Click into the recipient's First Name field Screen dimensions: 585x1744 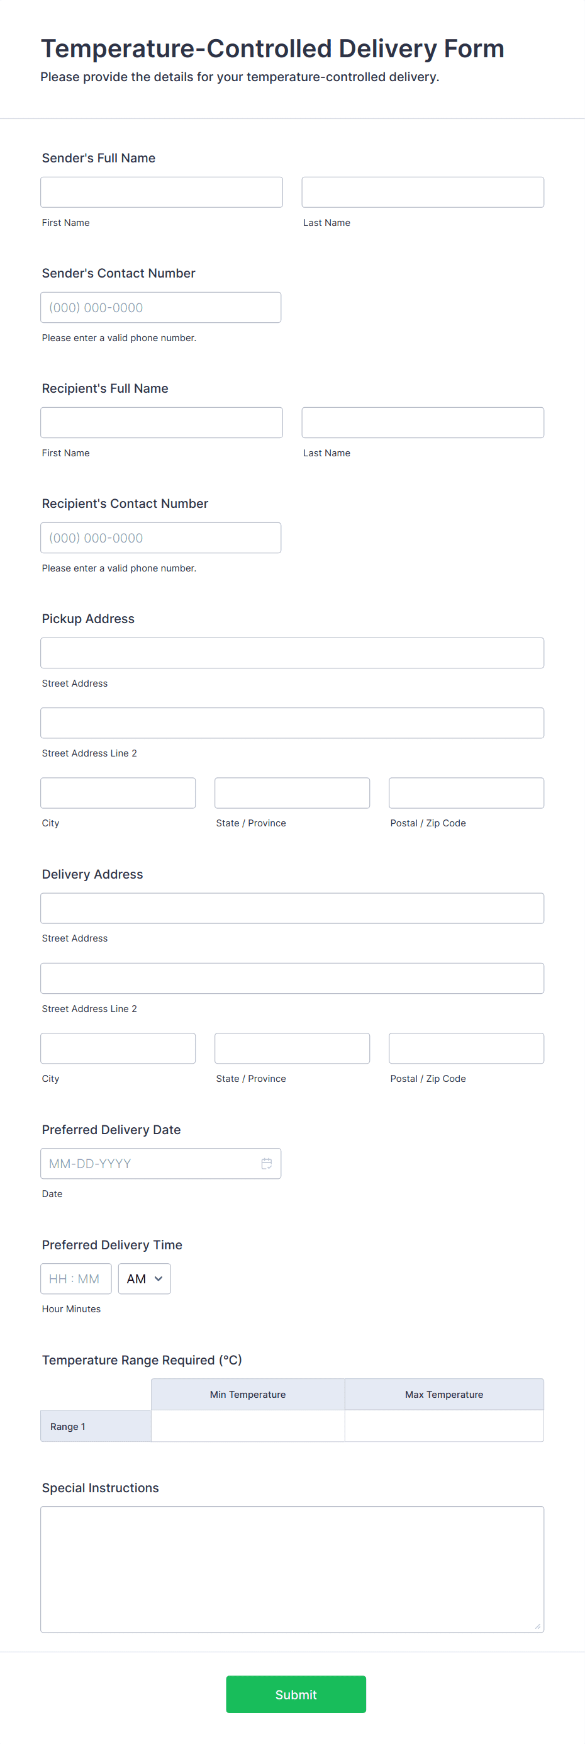click(x=162, y=422)
